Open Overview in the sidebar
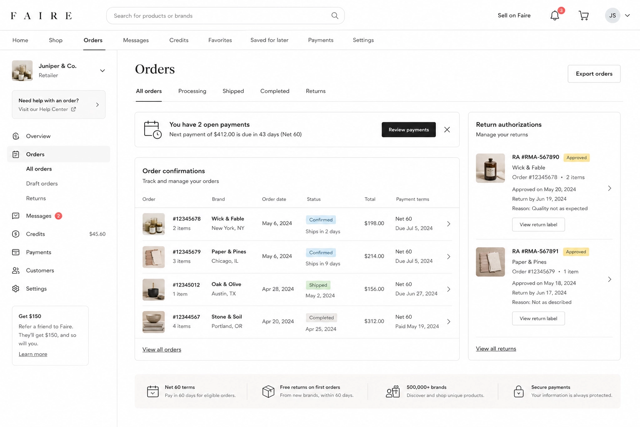640x427 pixels. [x=38, y=136]
